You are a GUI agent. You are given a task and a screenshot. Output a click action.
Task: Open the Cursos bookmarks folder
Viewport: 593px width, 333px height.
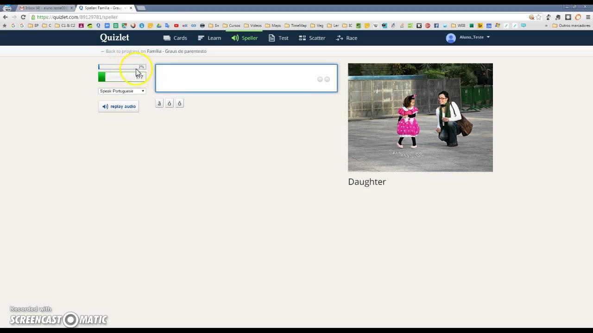tap(232, 25)
